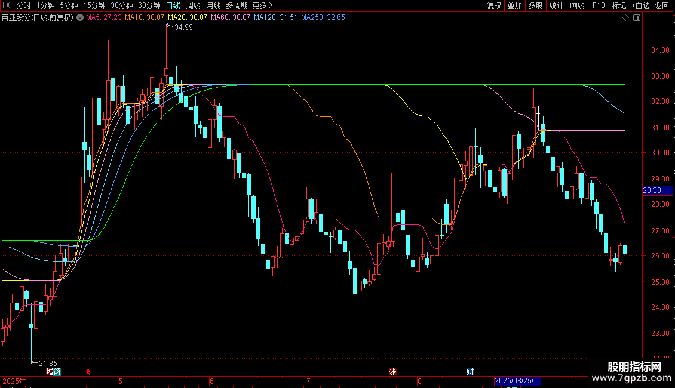675x388 pixels.
Task: Click the 标记 mark button
Action: click(619, 5)
